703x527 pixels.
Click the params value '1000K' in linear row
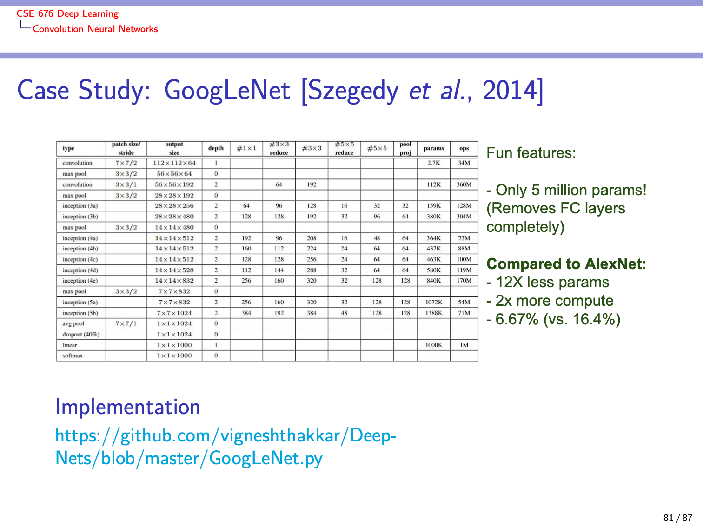434,345
